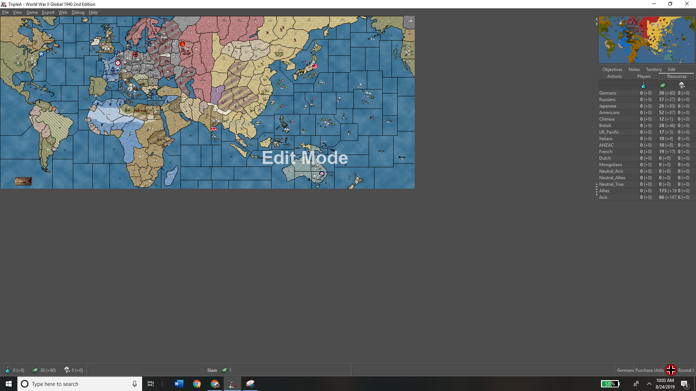696x391 pixels.
Task: Switch to the Notes tab
Action: [634, 70]
